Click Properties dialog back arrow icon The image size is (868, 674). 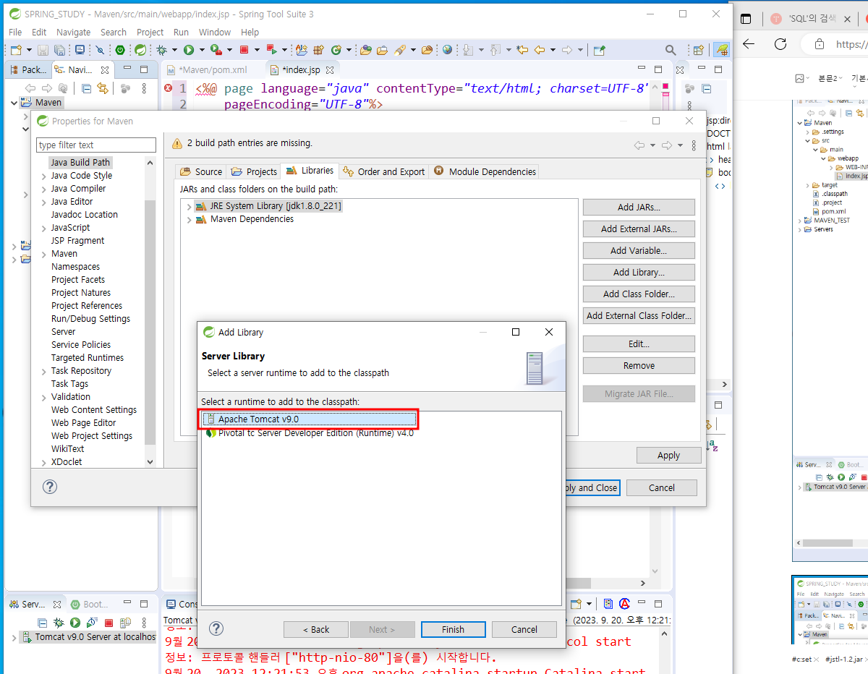click(639, 145)
